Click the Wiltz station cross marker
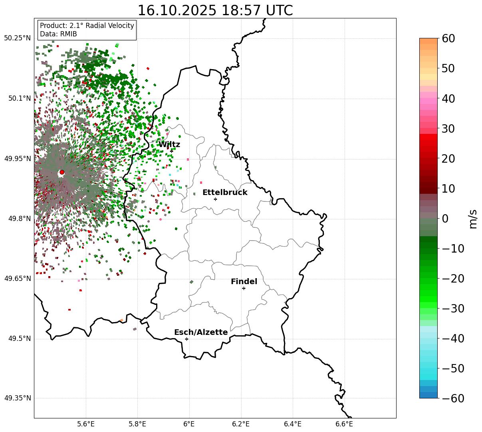This screenshot has width=482, height=432. coord(172,151)
